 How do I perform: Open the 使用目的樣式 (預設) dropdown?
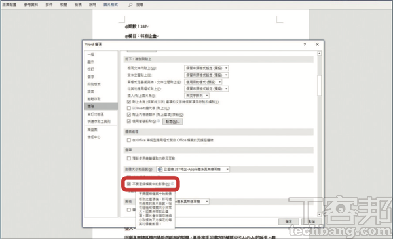pos(203,82)
